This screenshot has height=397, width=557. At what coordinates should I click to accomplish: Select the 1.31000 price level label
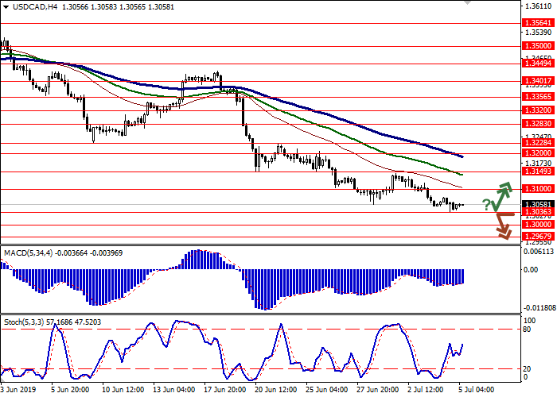534,189
